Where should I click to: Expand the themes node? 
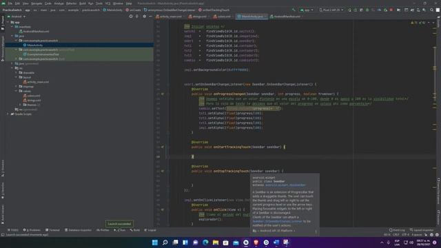tap(20, 105)
